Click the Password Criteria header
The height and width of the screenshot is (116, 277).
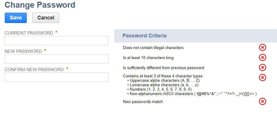(x=144, y=36)
